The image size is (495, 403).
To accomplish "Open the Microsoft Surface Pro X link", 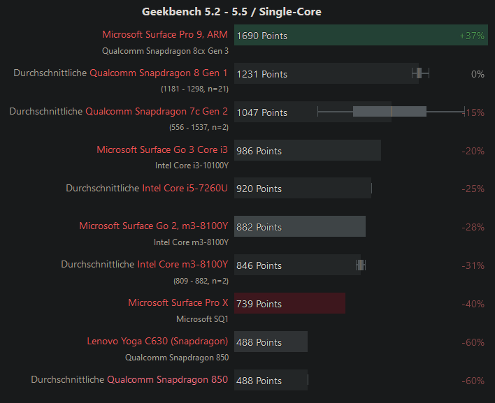I will [x=178, y=303].
